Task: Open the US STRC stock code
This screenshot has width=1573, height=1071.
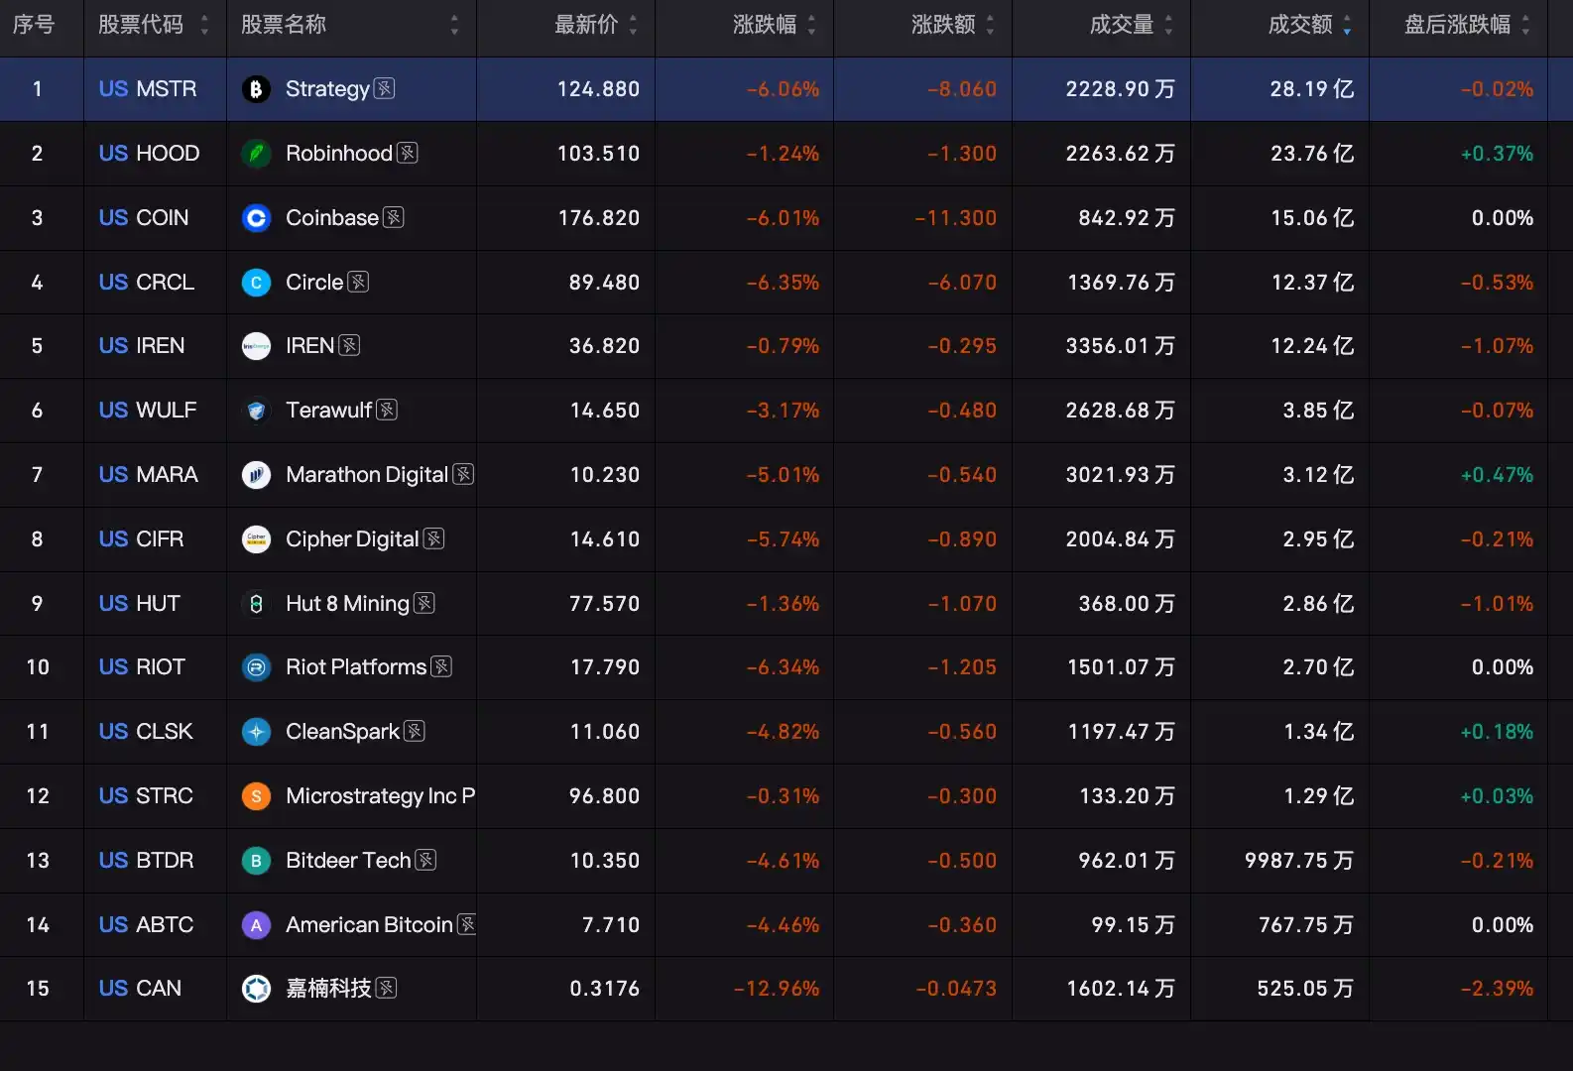Action: click(146, 796)
